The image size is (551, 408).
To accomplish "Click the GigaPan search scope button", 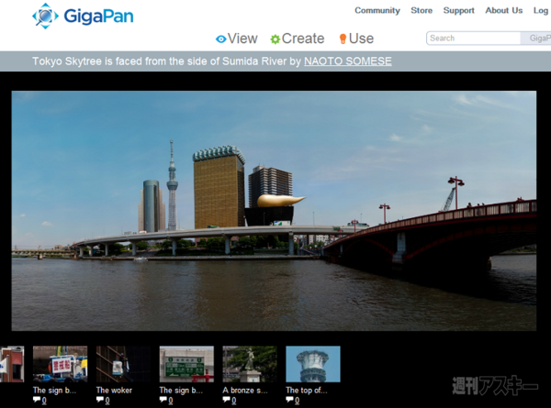I will [536, 39].
